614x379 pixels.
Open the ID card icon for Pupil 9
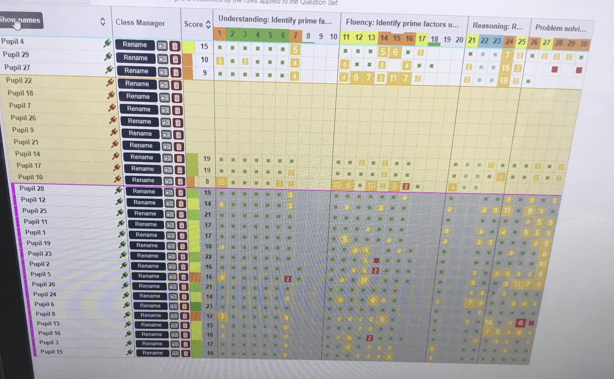pyautogui.click(x=166, y=134)
